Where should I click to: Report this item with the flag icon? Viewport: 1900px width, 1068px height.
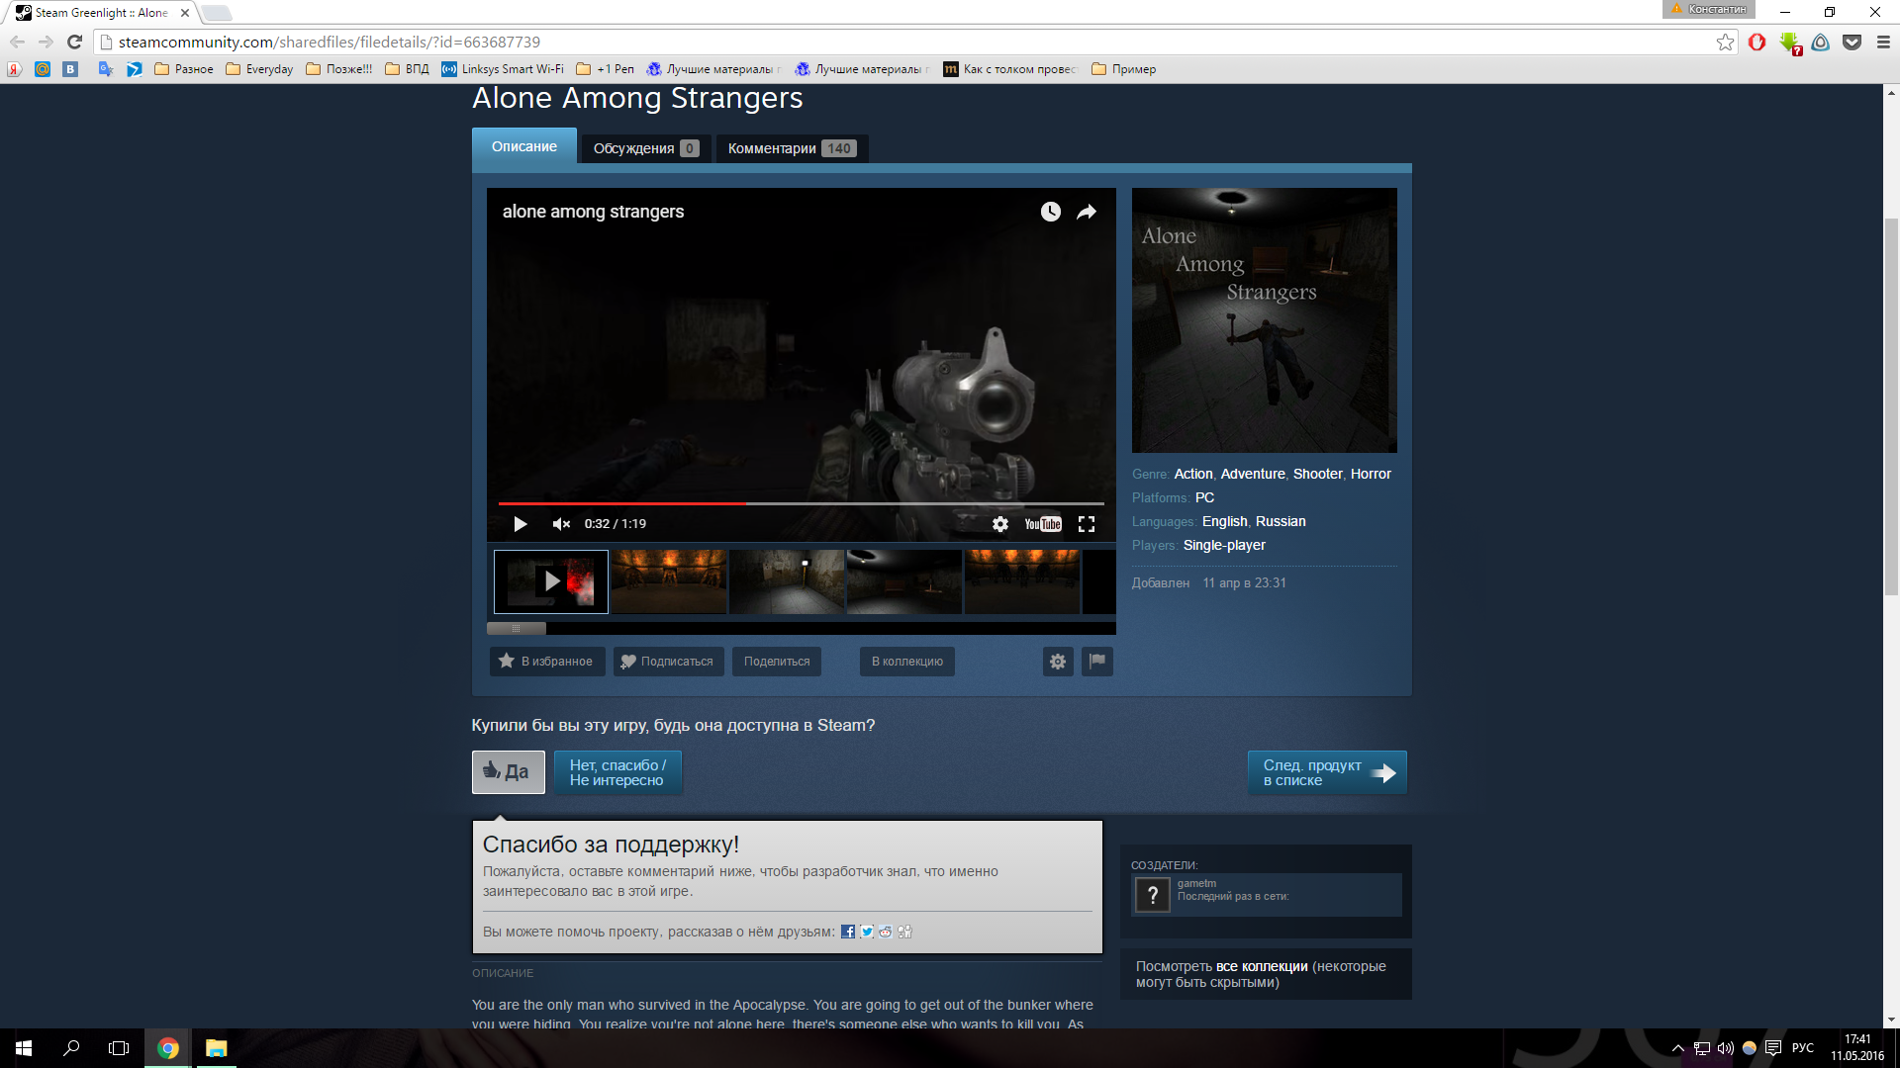pyautogui.click(x=1097, y=662)
